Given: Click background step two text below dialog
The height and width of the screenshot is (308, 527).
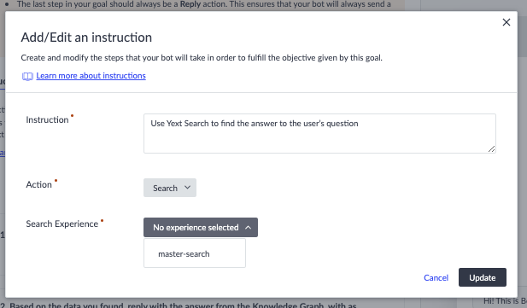Looking at the screenshot, I should (x=183, y=305).
